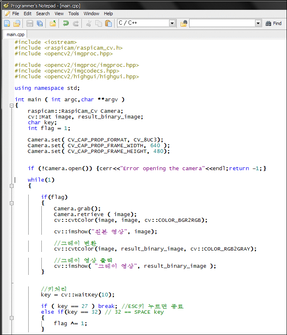Collapse the if(flag) block fold marker
The height and width of the screenshot is (335, 287).
(12, 203)
